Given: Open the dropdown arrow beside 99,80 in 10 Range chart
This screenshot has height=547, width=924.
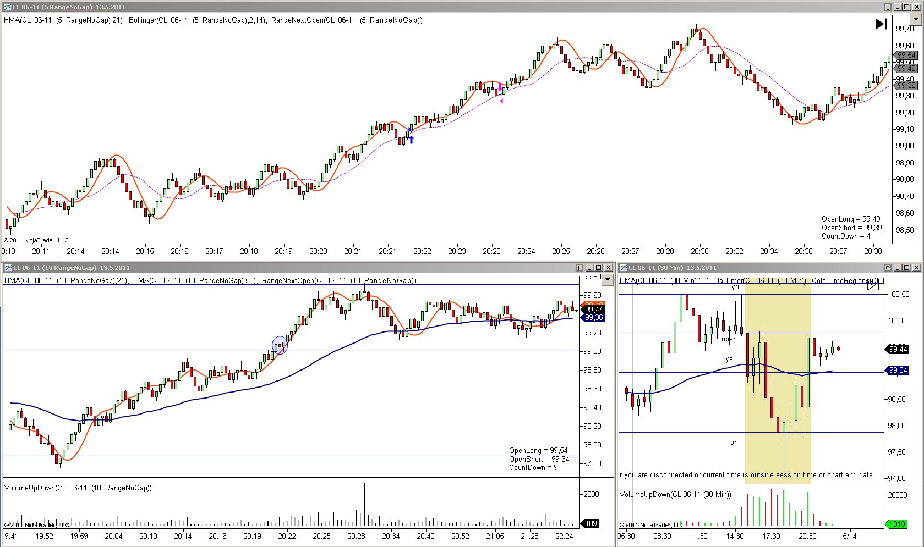Looking at the screenshot, I should pyautogui.click(x=608, y=280).
